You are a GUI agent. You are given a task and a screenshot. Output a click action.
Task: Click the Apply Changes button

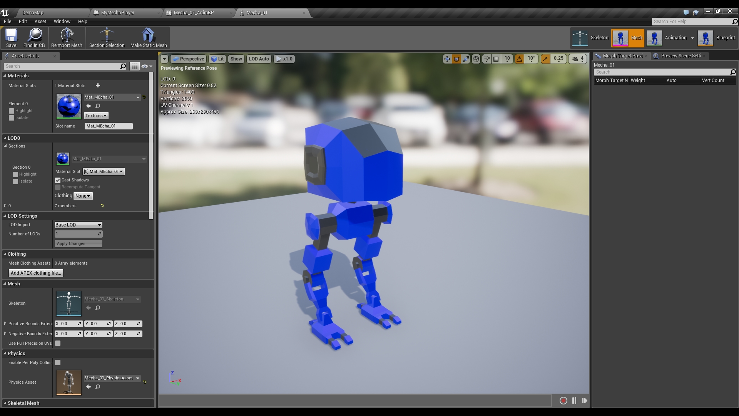(78, 243)
